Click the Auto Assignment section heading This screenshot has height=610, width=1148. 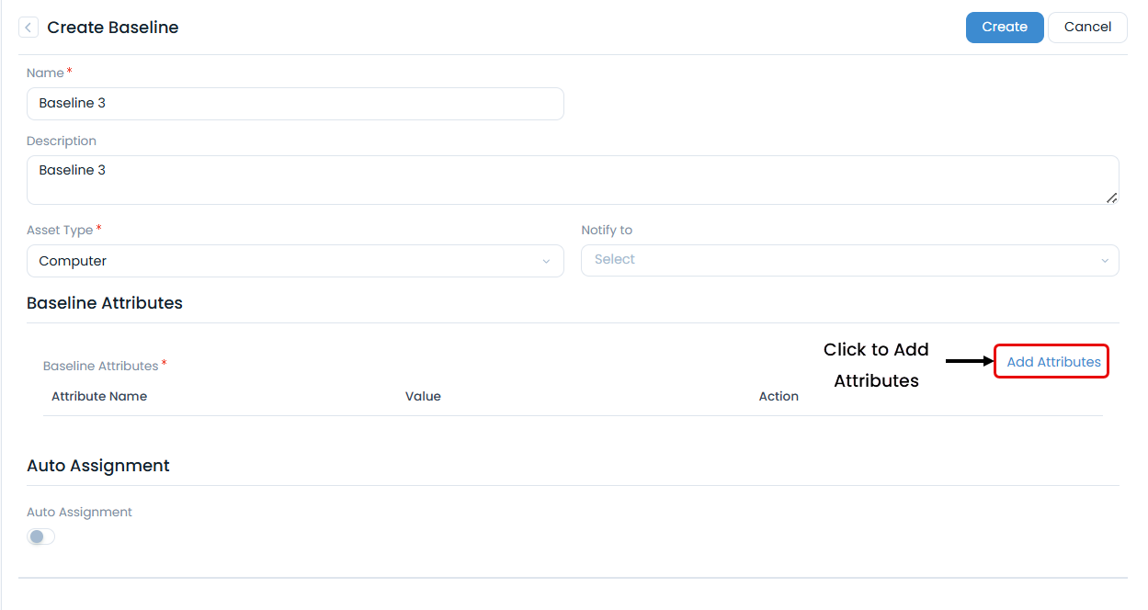point(97,466)
